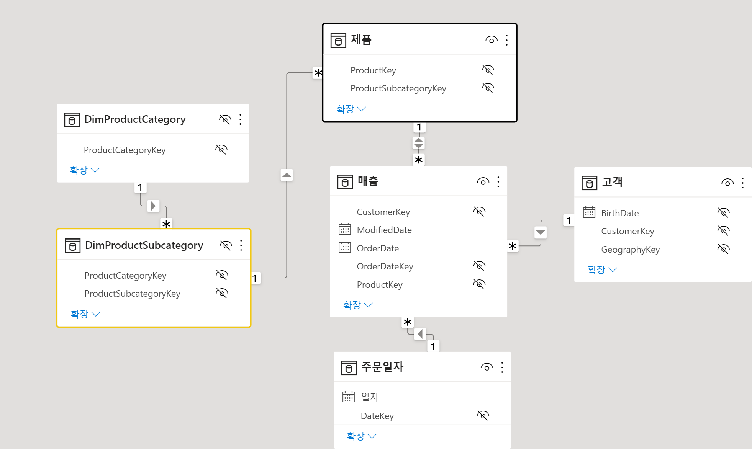Click the 고객 table icon
Viewport: 752px width, 449px height.
(589, 183)
